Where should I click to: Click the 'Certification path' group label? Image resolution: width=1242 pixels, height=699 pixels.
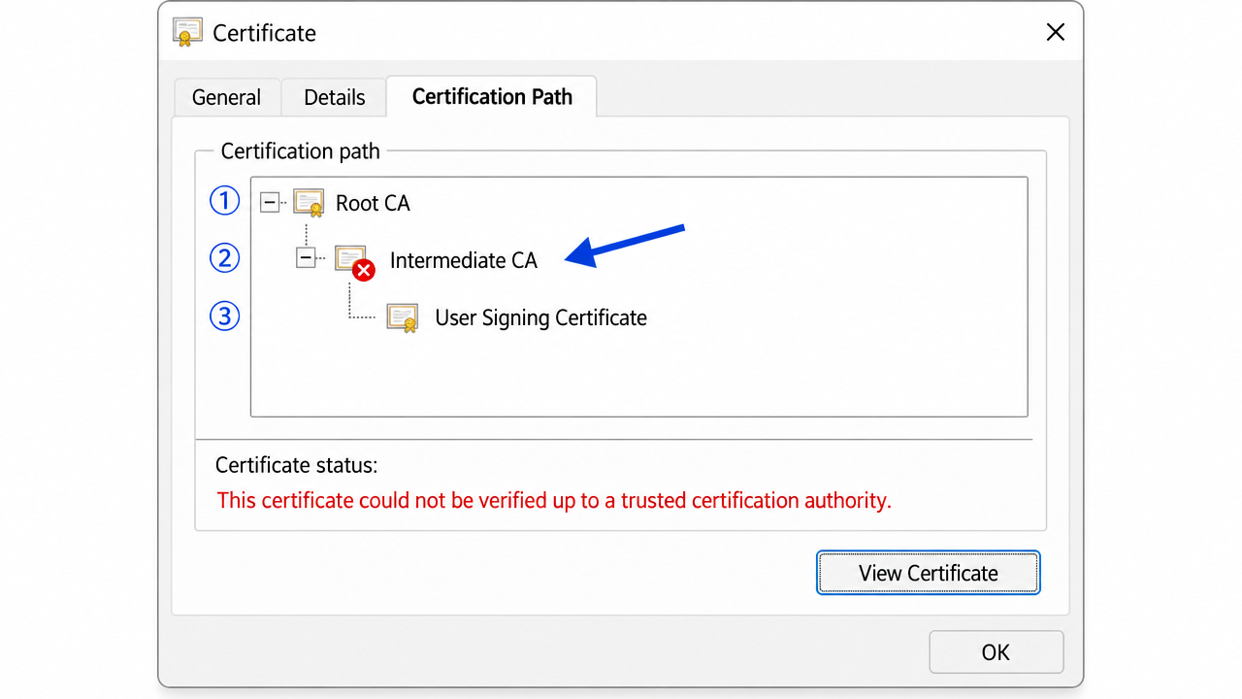tap(301, 151)
